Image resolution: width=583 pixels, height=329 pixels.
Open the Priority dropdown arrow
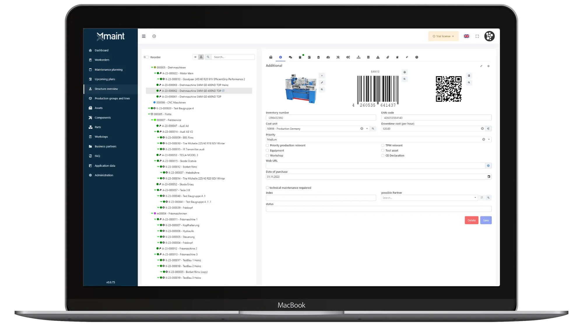(489, 139)
